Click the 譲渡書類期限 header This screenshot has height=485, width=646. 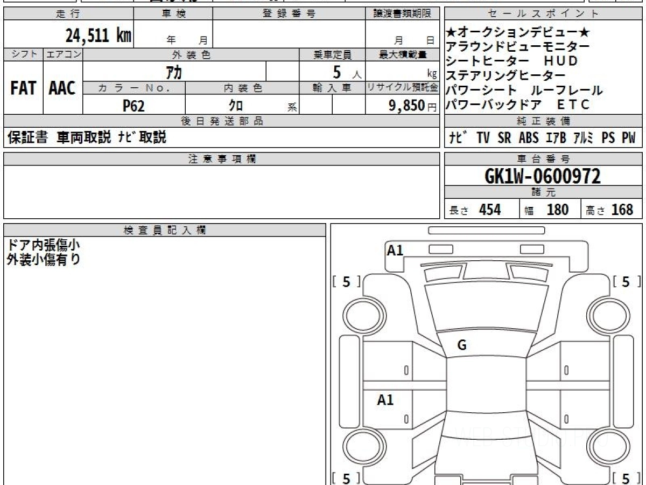pos(402,14)
